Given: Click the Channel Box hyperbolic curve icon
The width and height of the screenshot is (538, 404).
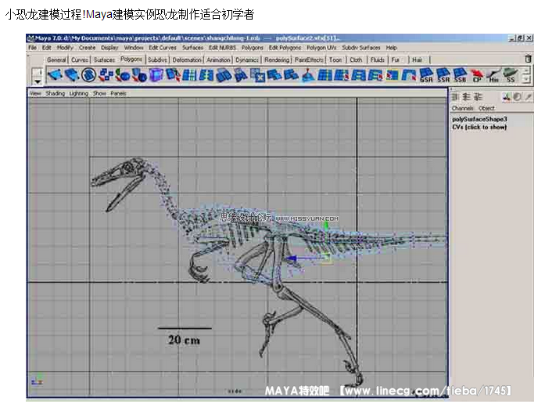Looking at the screenshot, I should click(529, 97).
